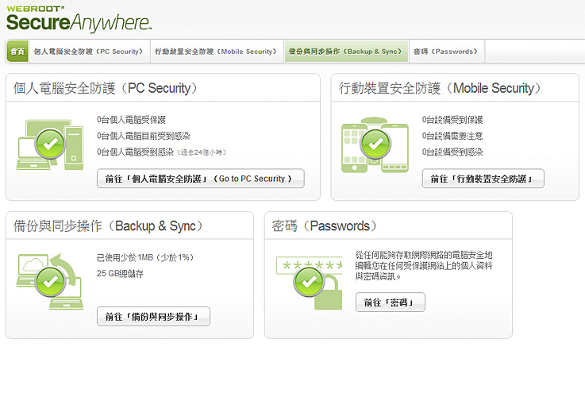Switch to the PC Security tab
Image resolution: width=585 pixels, height=393 pixels.
click(89, 51)
